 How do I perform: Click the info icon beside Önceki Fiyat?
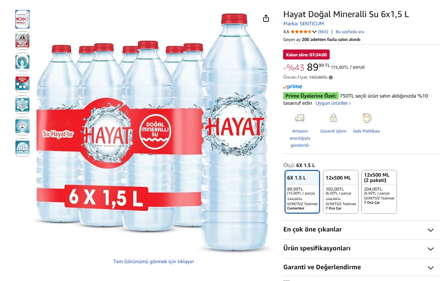(331, 77)
